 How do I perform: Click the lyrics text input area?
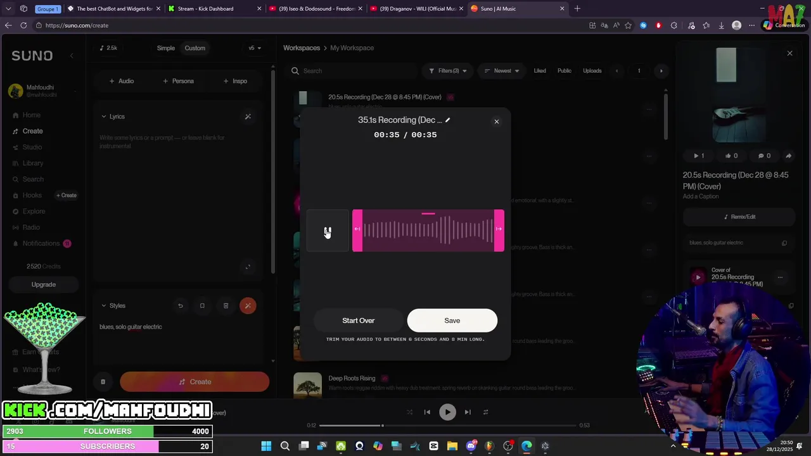pos(177,196)
